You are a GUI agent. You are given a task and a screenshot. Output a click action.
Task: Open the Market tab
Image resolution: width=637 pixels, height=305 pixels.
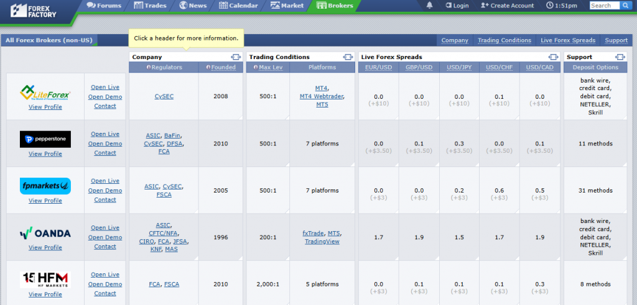point(287,6)
